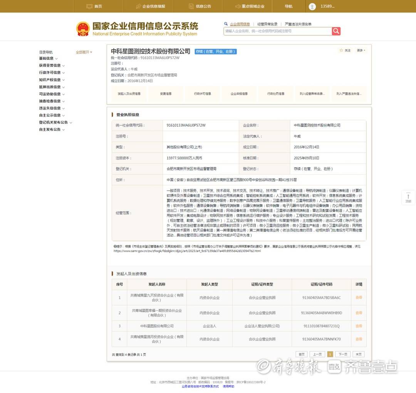416x393 pixels.
Task: Click the 末页 pagination button
Action: [x=359, y=354]
